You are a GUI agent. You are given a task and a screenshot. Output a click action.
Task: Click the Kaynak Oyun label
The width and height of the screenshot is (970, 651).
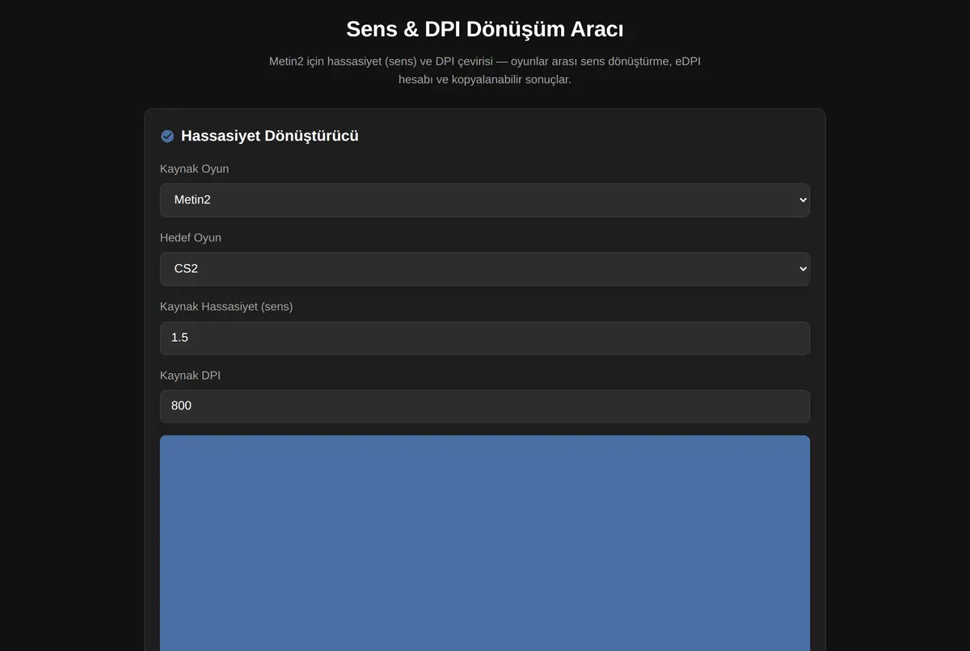click(x=194, y=169)
